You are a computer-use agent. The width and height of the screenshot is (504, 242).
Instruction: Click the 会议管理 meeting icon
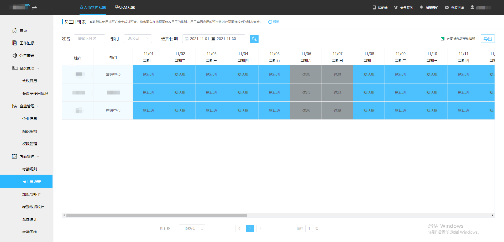click(x=15, y=68)
